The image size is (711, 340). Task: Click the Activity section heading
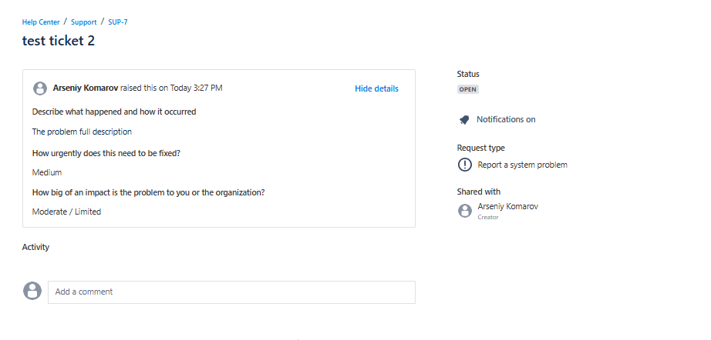(35, 247)
